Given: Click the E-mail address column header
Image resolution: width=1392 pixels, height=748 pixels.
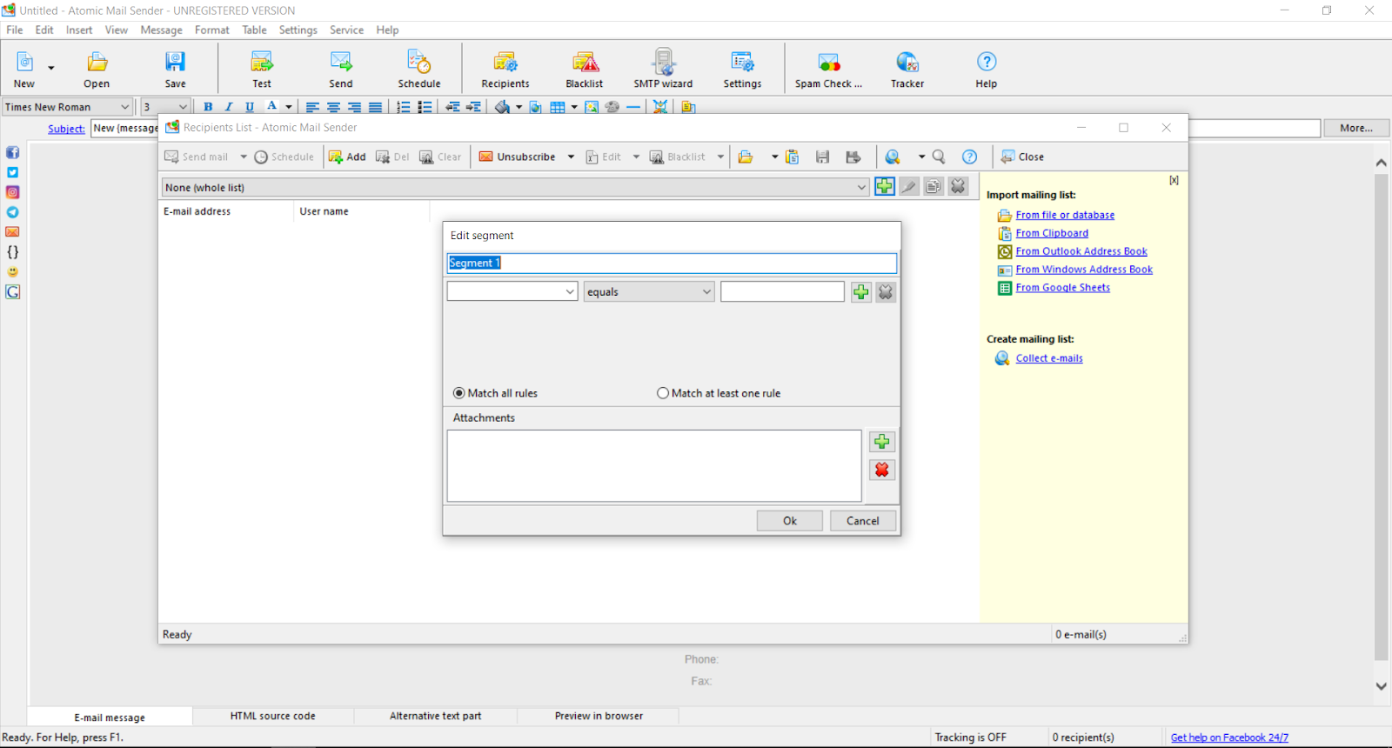Looking at the screenshot, I should (226, 211).
